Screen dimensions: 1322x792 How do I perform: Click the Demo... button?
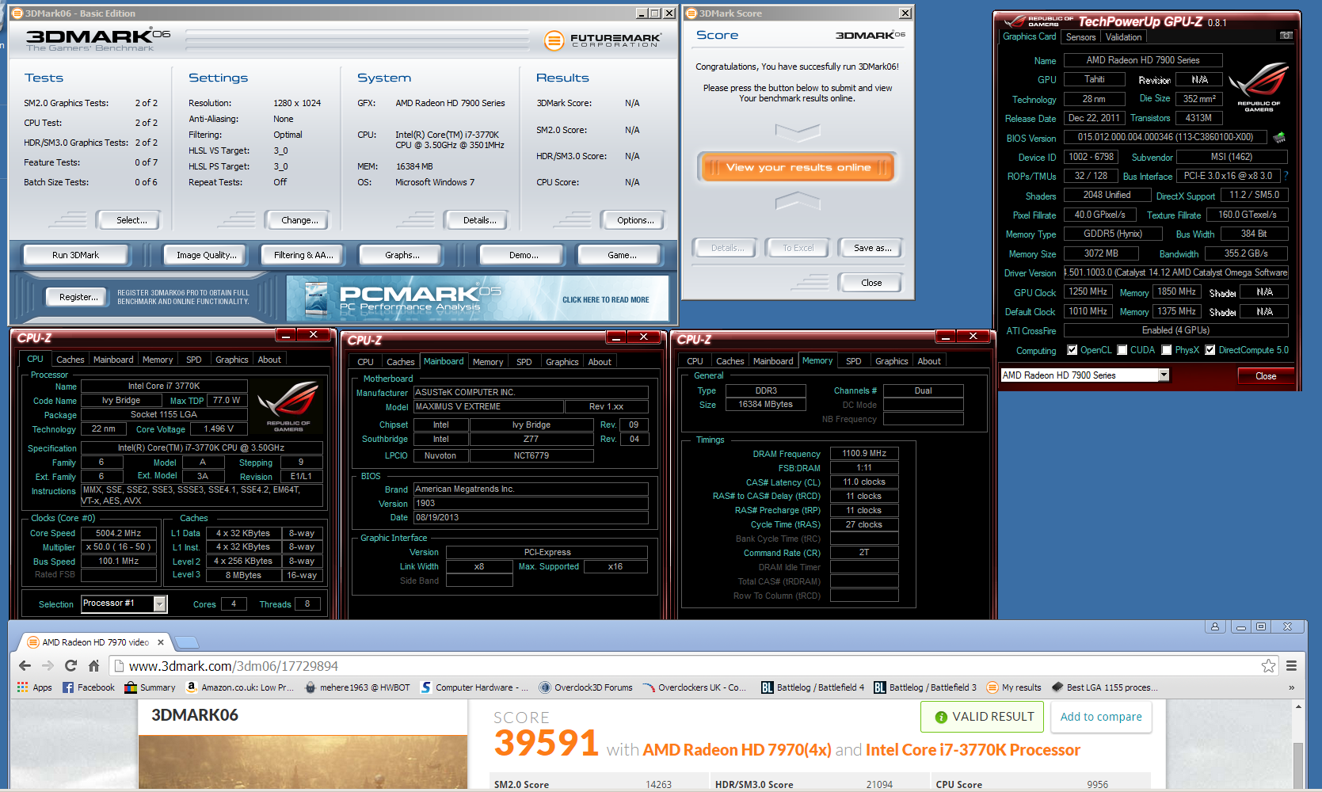(x=524, y=255)
